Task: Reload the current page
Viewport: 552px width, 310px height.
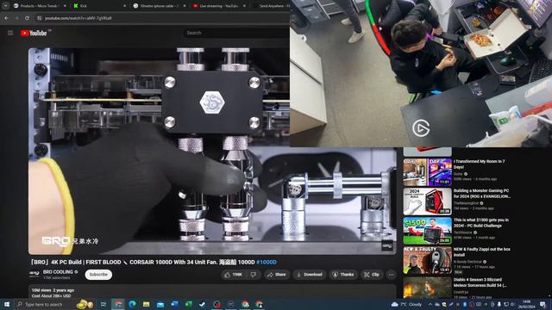Action: 27,18
